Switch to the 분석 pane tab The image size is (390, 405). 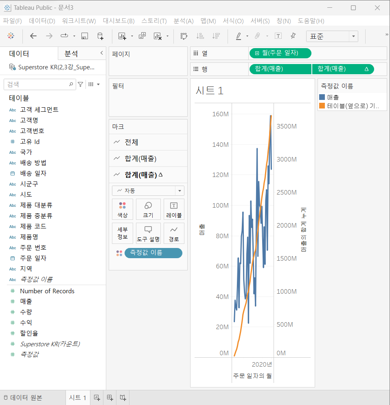[x=71, y=53]
